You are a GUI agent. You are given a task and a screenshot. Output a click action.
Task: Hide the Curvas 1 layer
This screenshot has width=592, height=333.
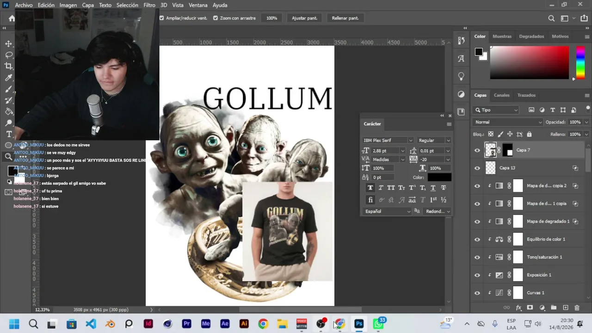477,293
